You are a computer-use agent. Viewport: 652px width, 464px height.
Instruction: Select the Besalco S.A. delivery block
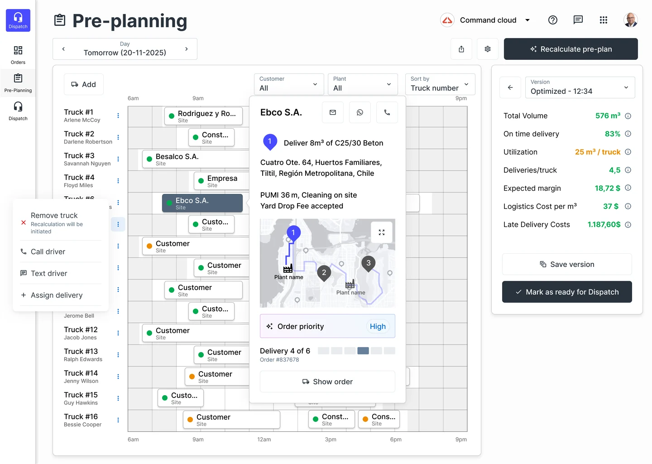click(x=196, y=159)
